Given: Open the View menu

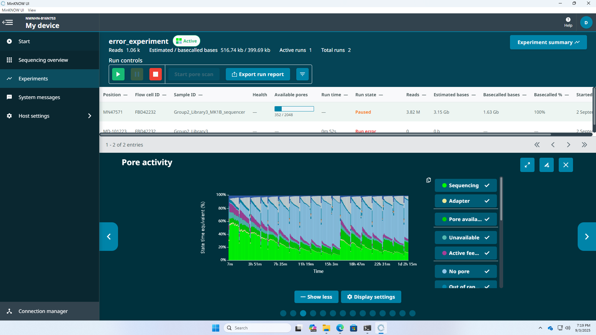Looking at the screenshot, I should coord(32,10).
